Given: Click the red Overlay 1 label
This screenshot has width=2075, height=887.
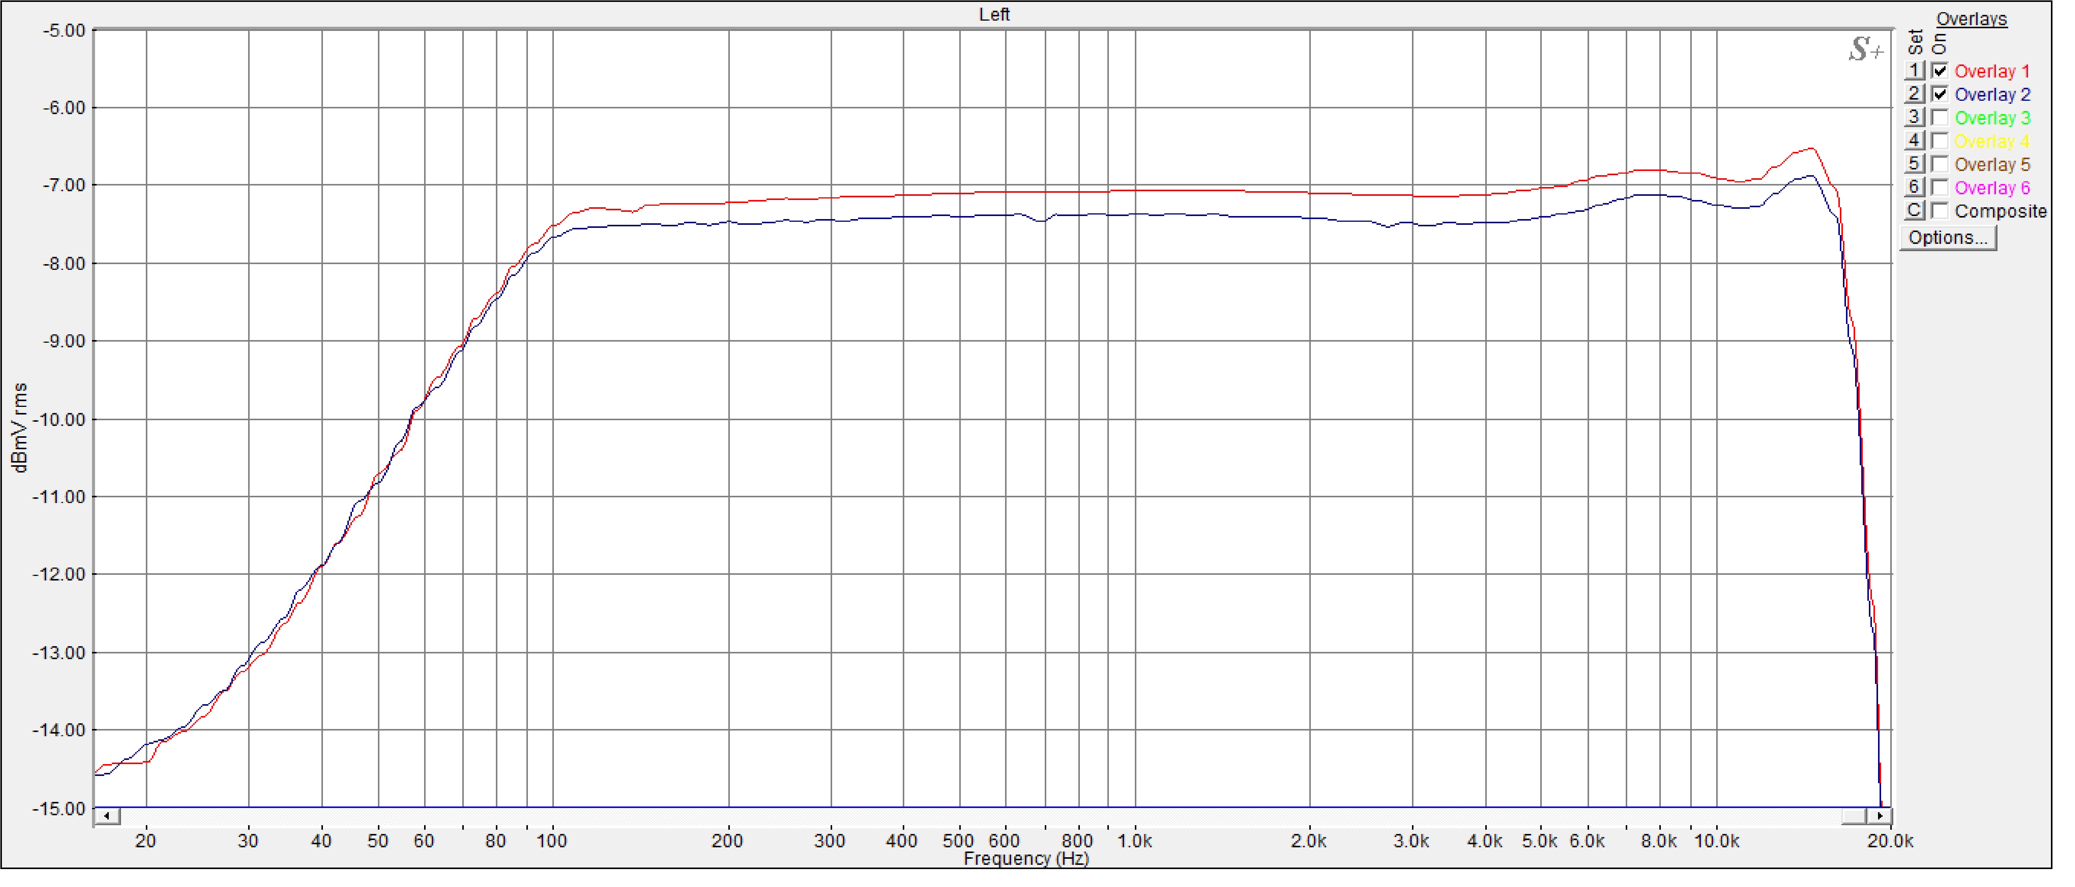Looking at the screenshot, I should tap(1992, 71).
